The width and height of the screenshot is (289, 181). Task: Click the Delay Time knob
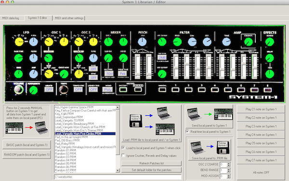pos(269,74)
